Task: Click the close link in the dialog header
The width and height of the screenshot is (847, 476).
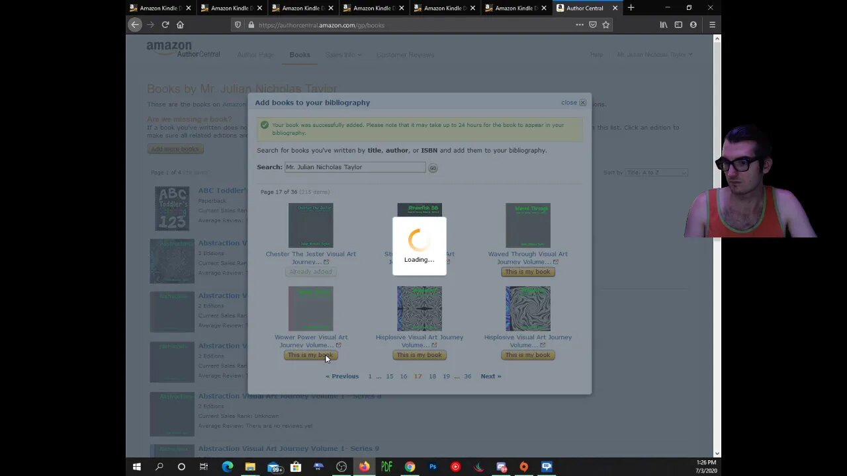Action: [x=569, y=102]
